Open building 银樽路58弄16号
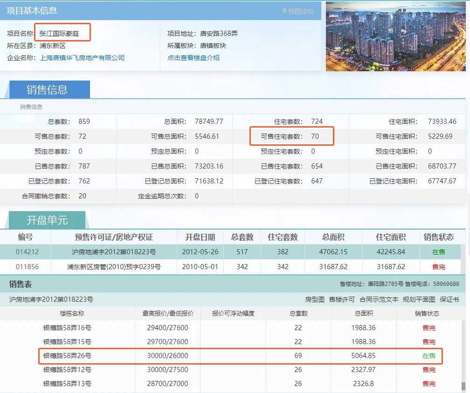This screenshot has width=470, height=393. (x=67, y=328)
